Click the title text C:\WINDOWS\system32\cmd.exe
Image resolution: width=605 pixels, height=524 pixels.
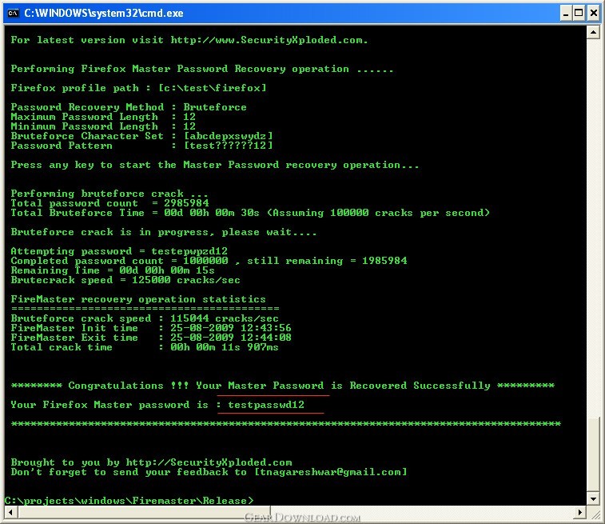click(104, 13)
